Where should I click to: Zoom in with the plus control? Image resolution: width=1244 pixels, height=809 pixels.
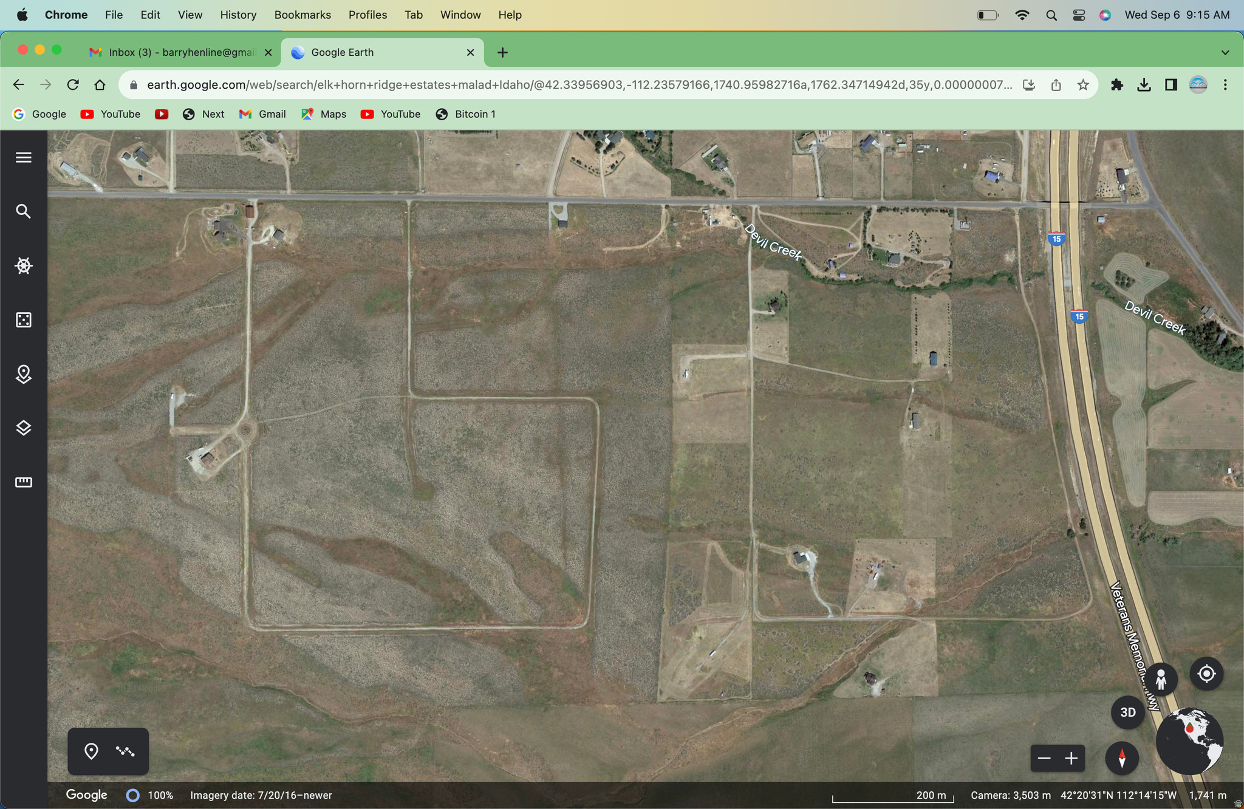coord(1071,758)
